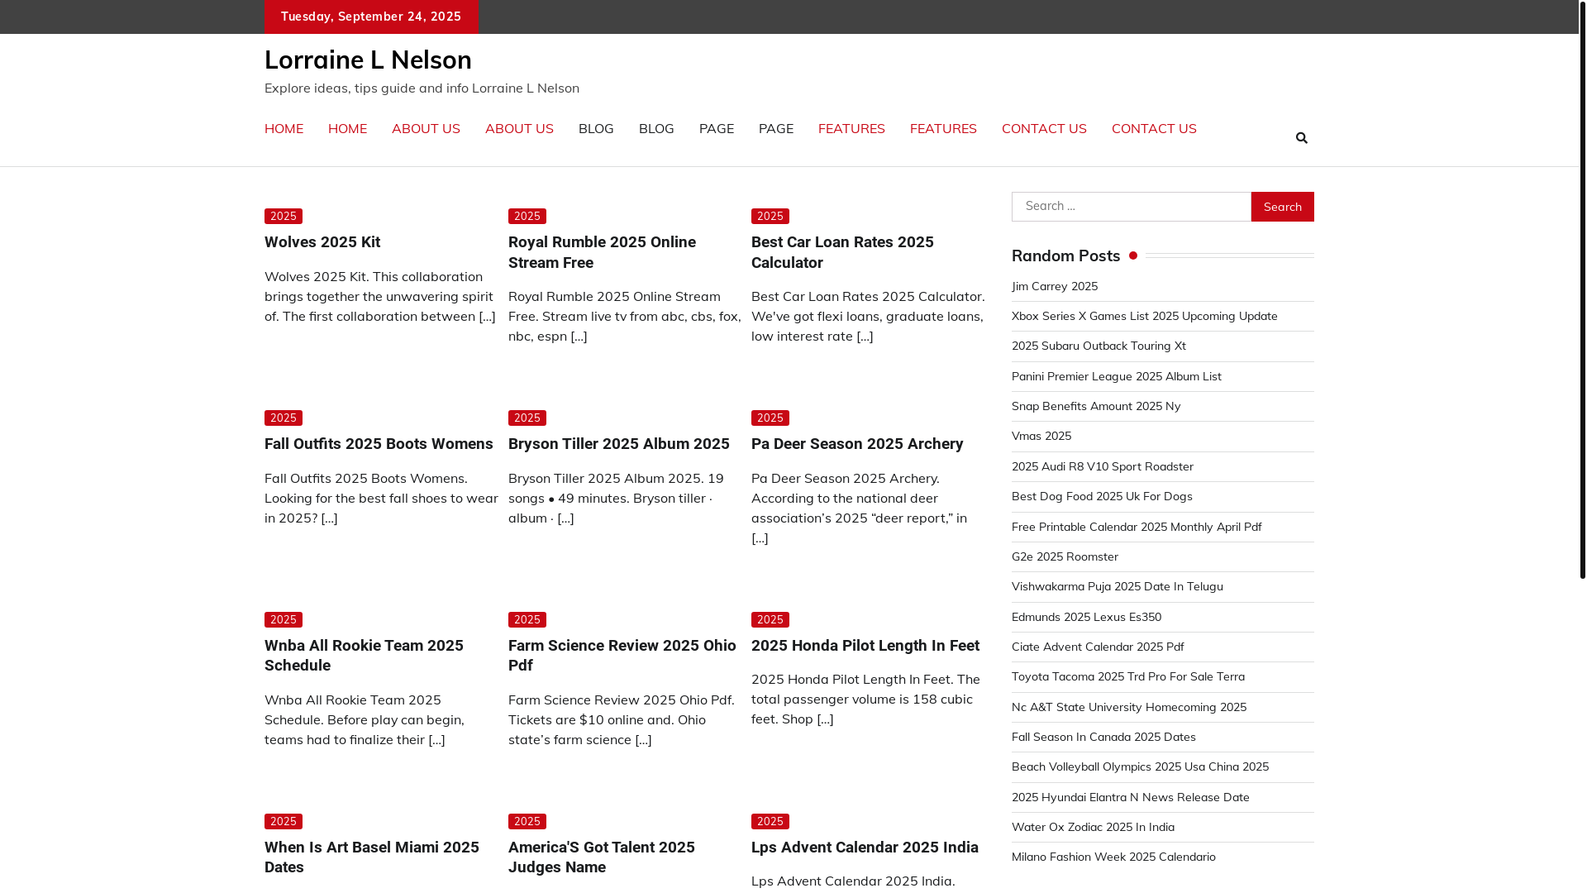Open When Is Art Basel Miami 2025 Dates

tap(371, 857)
